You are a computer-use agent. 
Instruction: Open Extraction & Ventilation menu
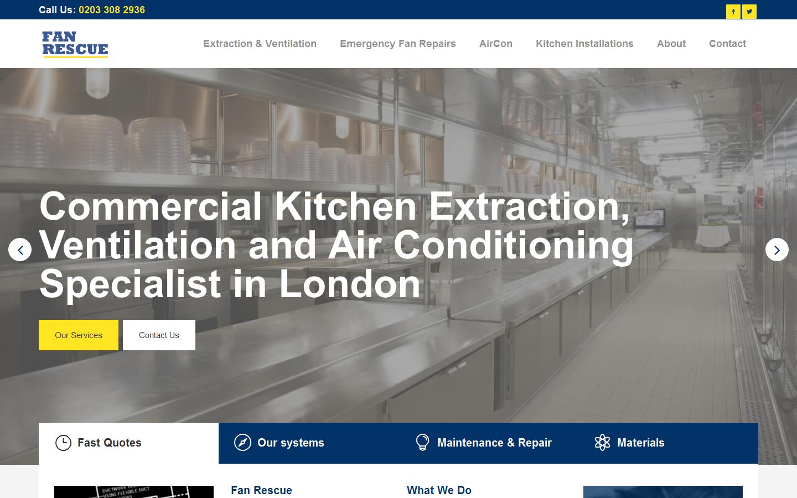260,44
